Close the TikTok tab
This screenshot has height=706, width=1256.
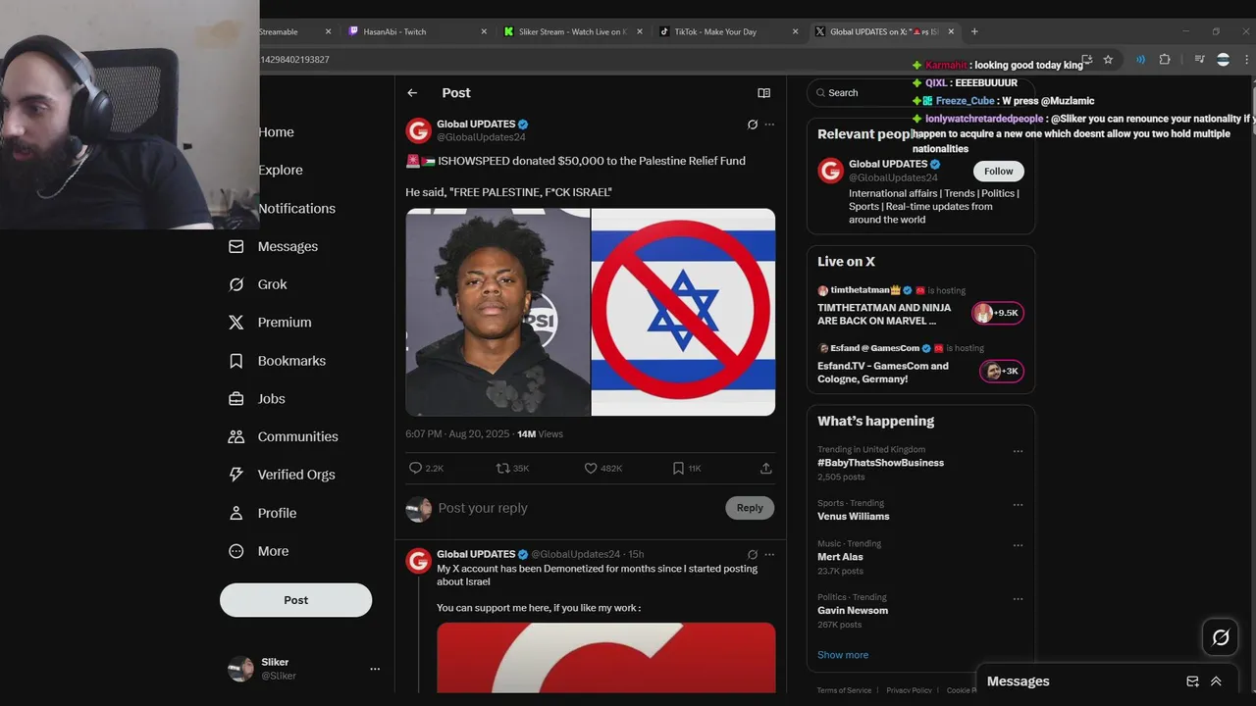tap(796, 31)
